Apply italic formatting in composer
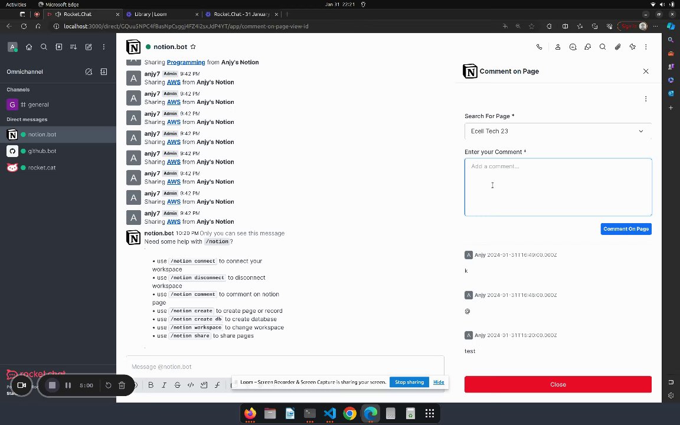The height and width of the screenshot is (425, 680). coord(164,385)
